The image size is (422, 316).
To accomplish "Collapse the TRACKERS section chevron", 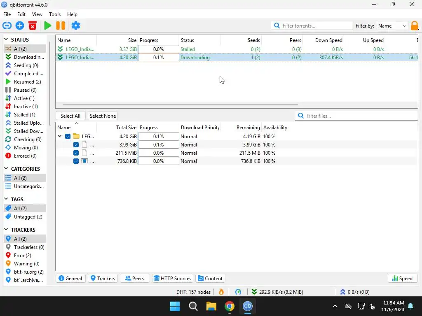I will click(6, 230).
